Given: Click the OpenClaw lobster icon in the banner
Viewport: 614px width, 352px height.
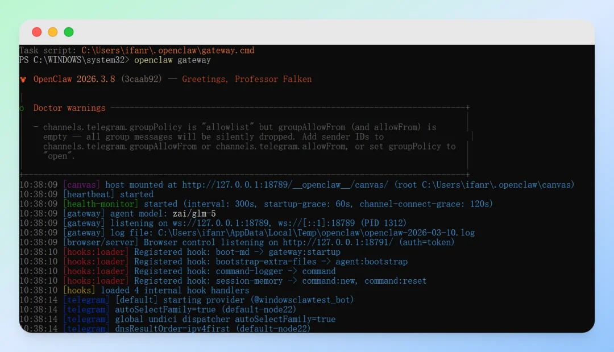Looking at the screenshot, I should click(23, 80).
